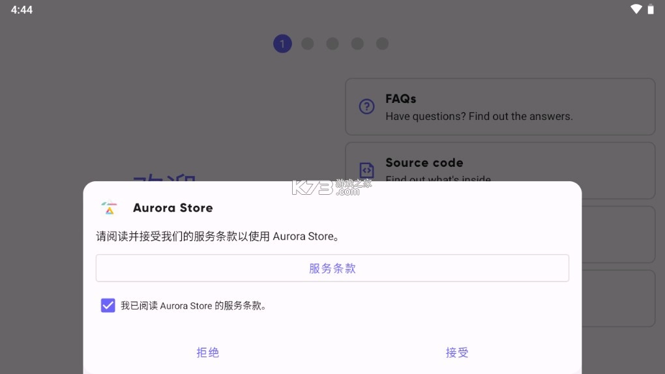Screen dimensions: 665x374
Task: Open the FAQs card title
Action: tap(400, 98)
